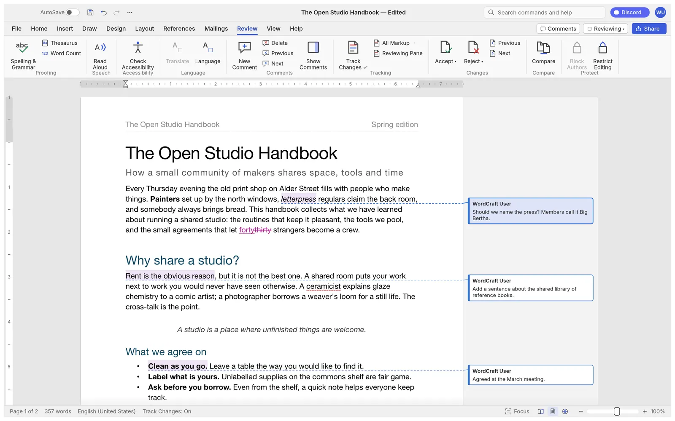Switch to Focus mode
The width and height of the screenshot is (675, 421).
517,411
